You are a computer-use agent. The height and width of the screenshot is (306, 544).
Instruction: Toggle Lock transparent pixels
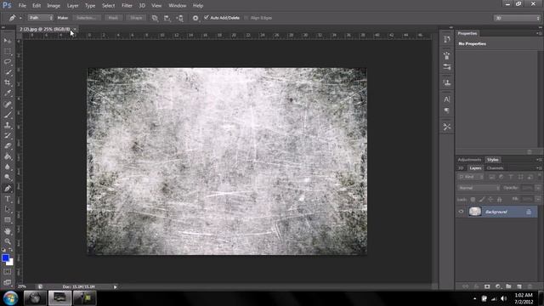(x=473, y=200)
